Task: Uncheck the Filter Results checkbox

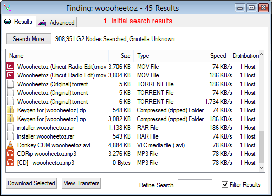Action: (x=225, y=184)
